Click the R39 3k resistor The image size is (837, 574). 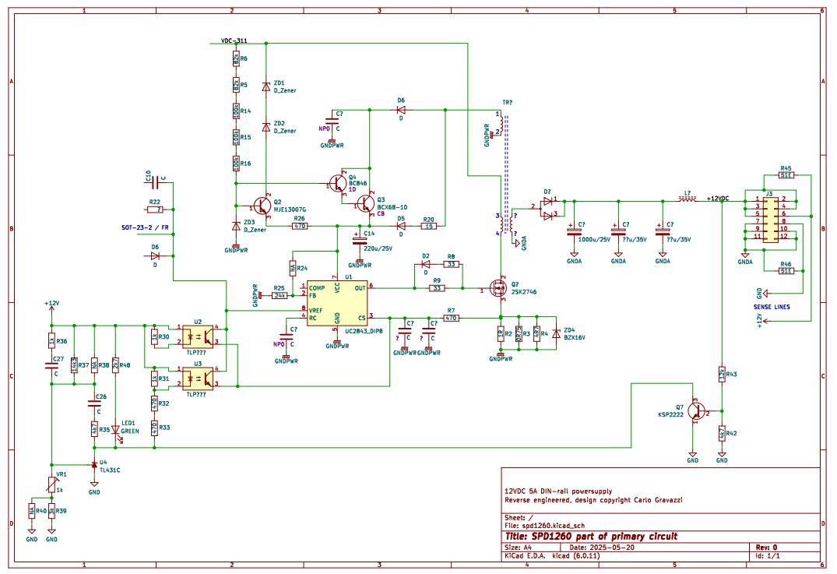(x=52, y=511)
